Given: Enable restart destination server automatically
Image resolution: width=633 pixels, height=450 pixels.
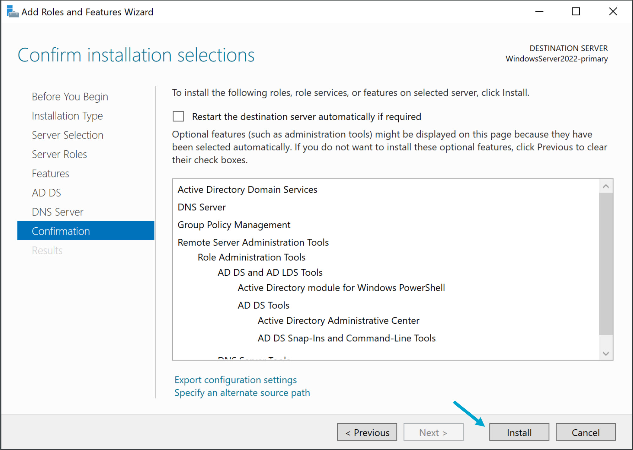Looking at the screenshot, I should click(178, 116).
